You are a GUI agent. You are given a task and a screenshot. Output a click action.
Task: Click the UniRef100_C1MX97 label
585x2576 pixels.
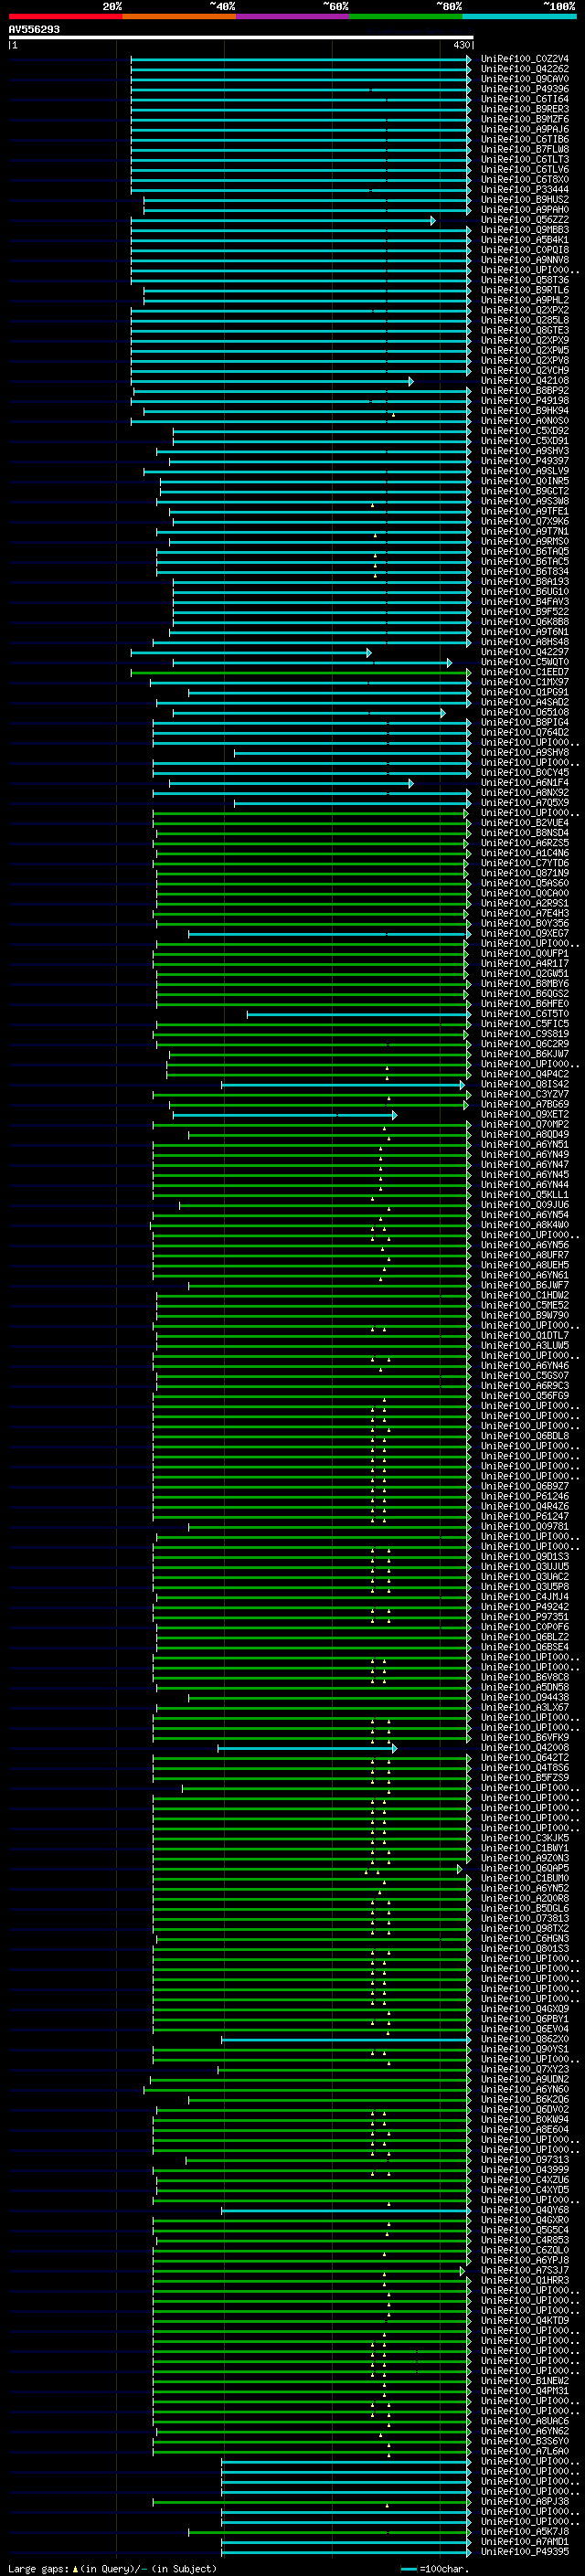[524, 682]
